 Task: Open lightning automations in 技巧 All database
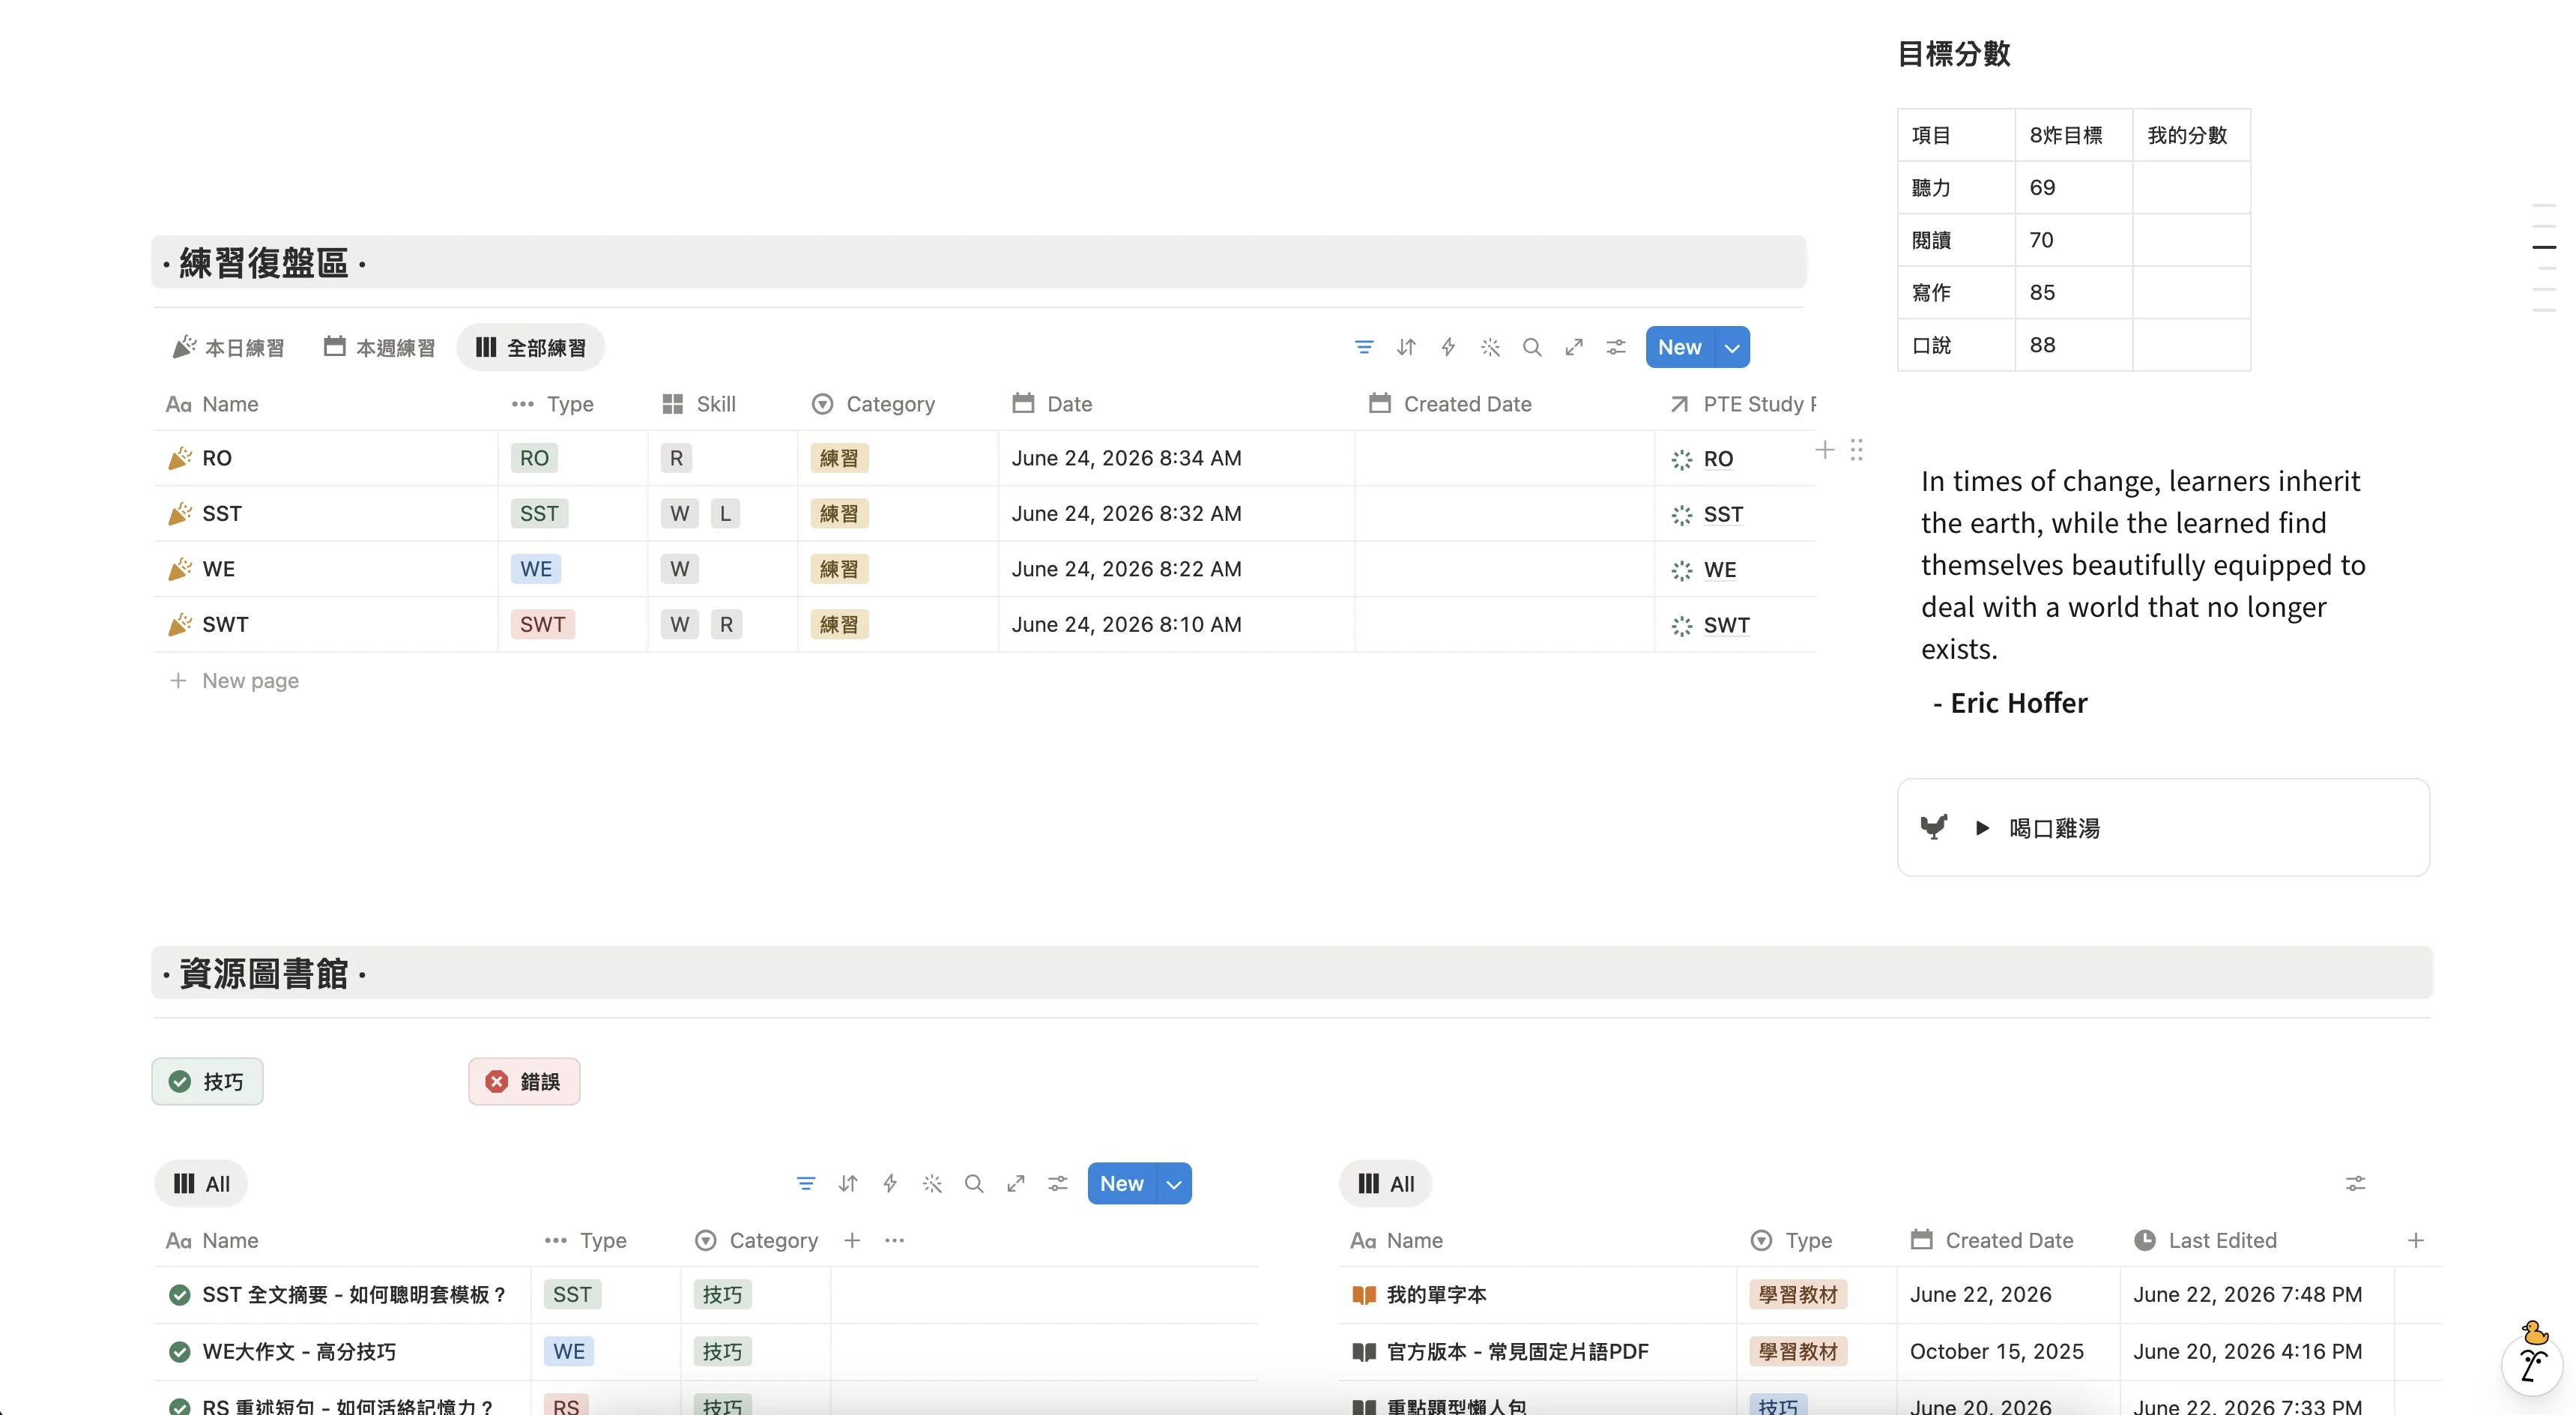pyautogui.click(x=890, y=1184)
